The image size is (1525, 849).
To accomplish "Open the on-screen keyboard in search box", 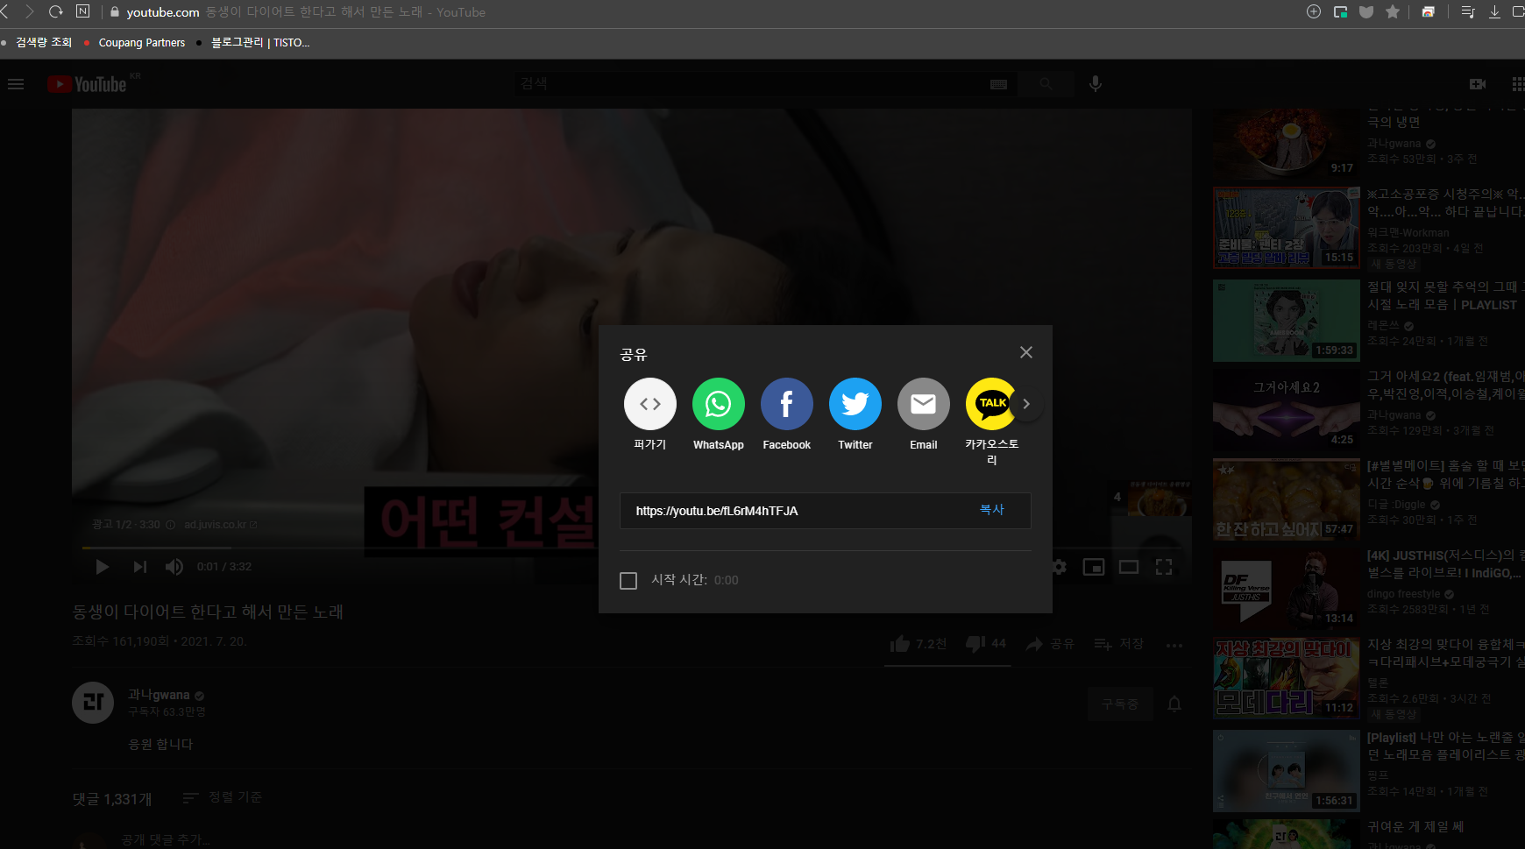I will click(998, 84).
